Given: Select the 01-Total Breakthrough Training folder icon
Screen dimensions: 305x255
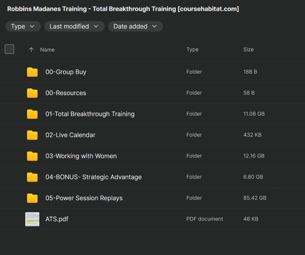Looking at the screenshot, I should pyautogui.click(x=32, y=114).
